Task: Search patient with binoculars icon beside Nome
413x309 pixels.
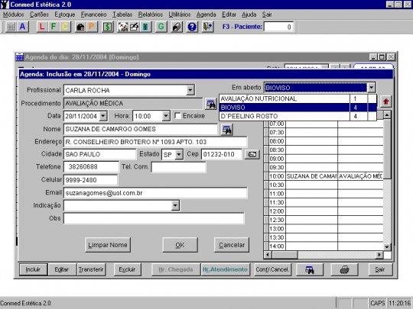Action: pyautogui.click(x=227, y=130)
